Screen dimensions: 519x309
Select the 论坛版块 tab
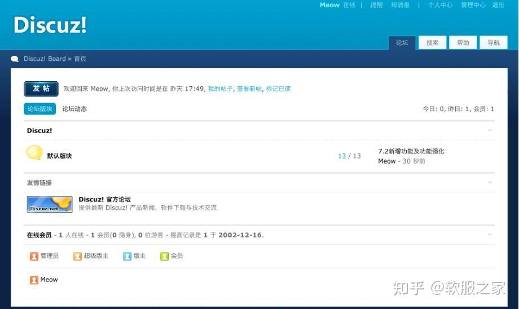point(39,109)
